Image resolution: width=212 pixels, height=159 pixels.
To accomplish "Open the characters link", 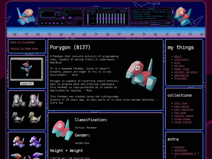I will pyautogui.click(x=181, y=60).
